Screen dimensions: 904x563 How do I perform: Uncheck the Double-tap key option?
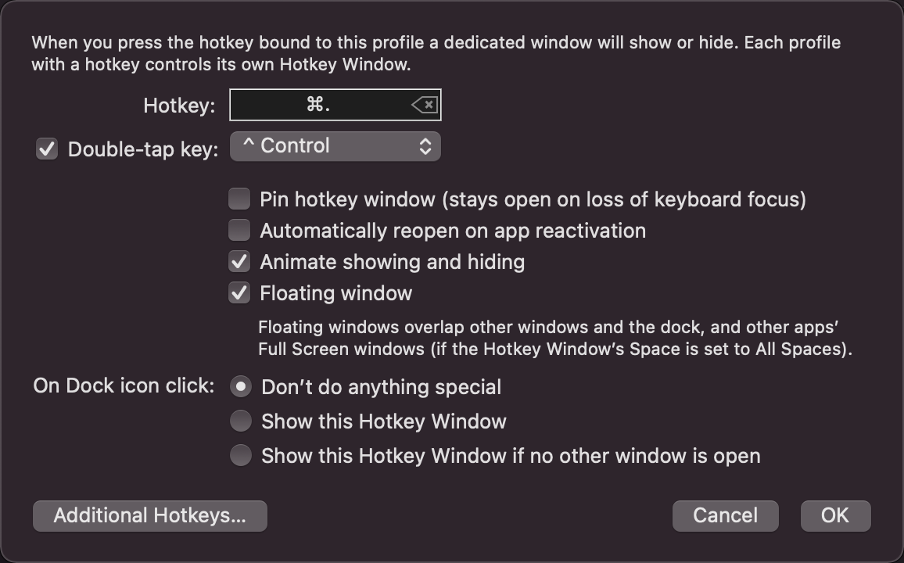pyautogui.click(x=46, y=149)
